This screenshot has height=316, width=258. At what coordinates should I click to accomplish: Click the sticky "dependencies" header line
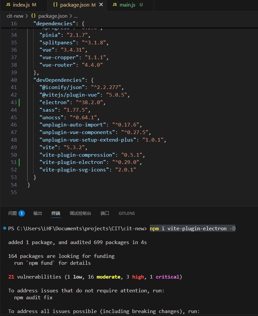[x=129, y=24]
